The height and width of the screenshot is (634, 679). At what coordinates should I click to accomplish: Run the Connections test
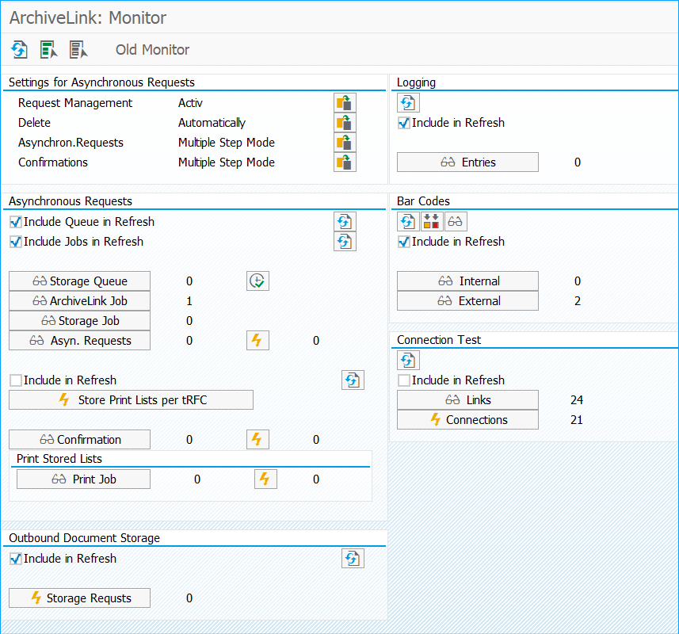(x=467, y=420)
